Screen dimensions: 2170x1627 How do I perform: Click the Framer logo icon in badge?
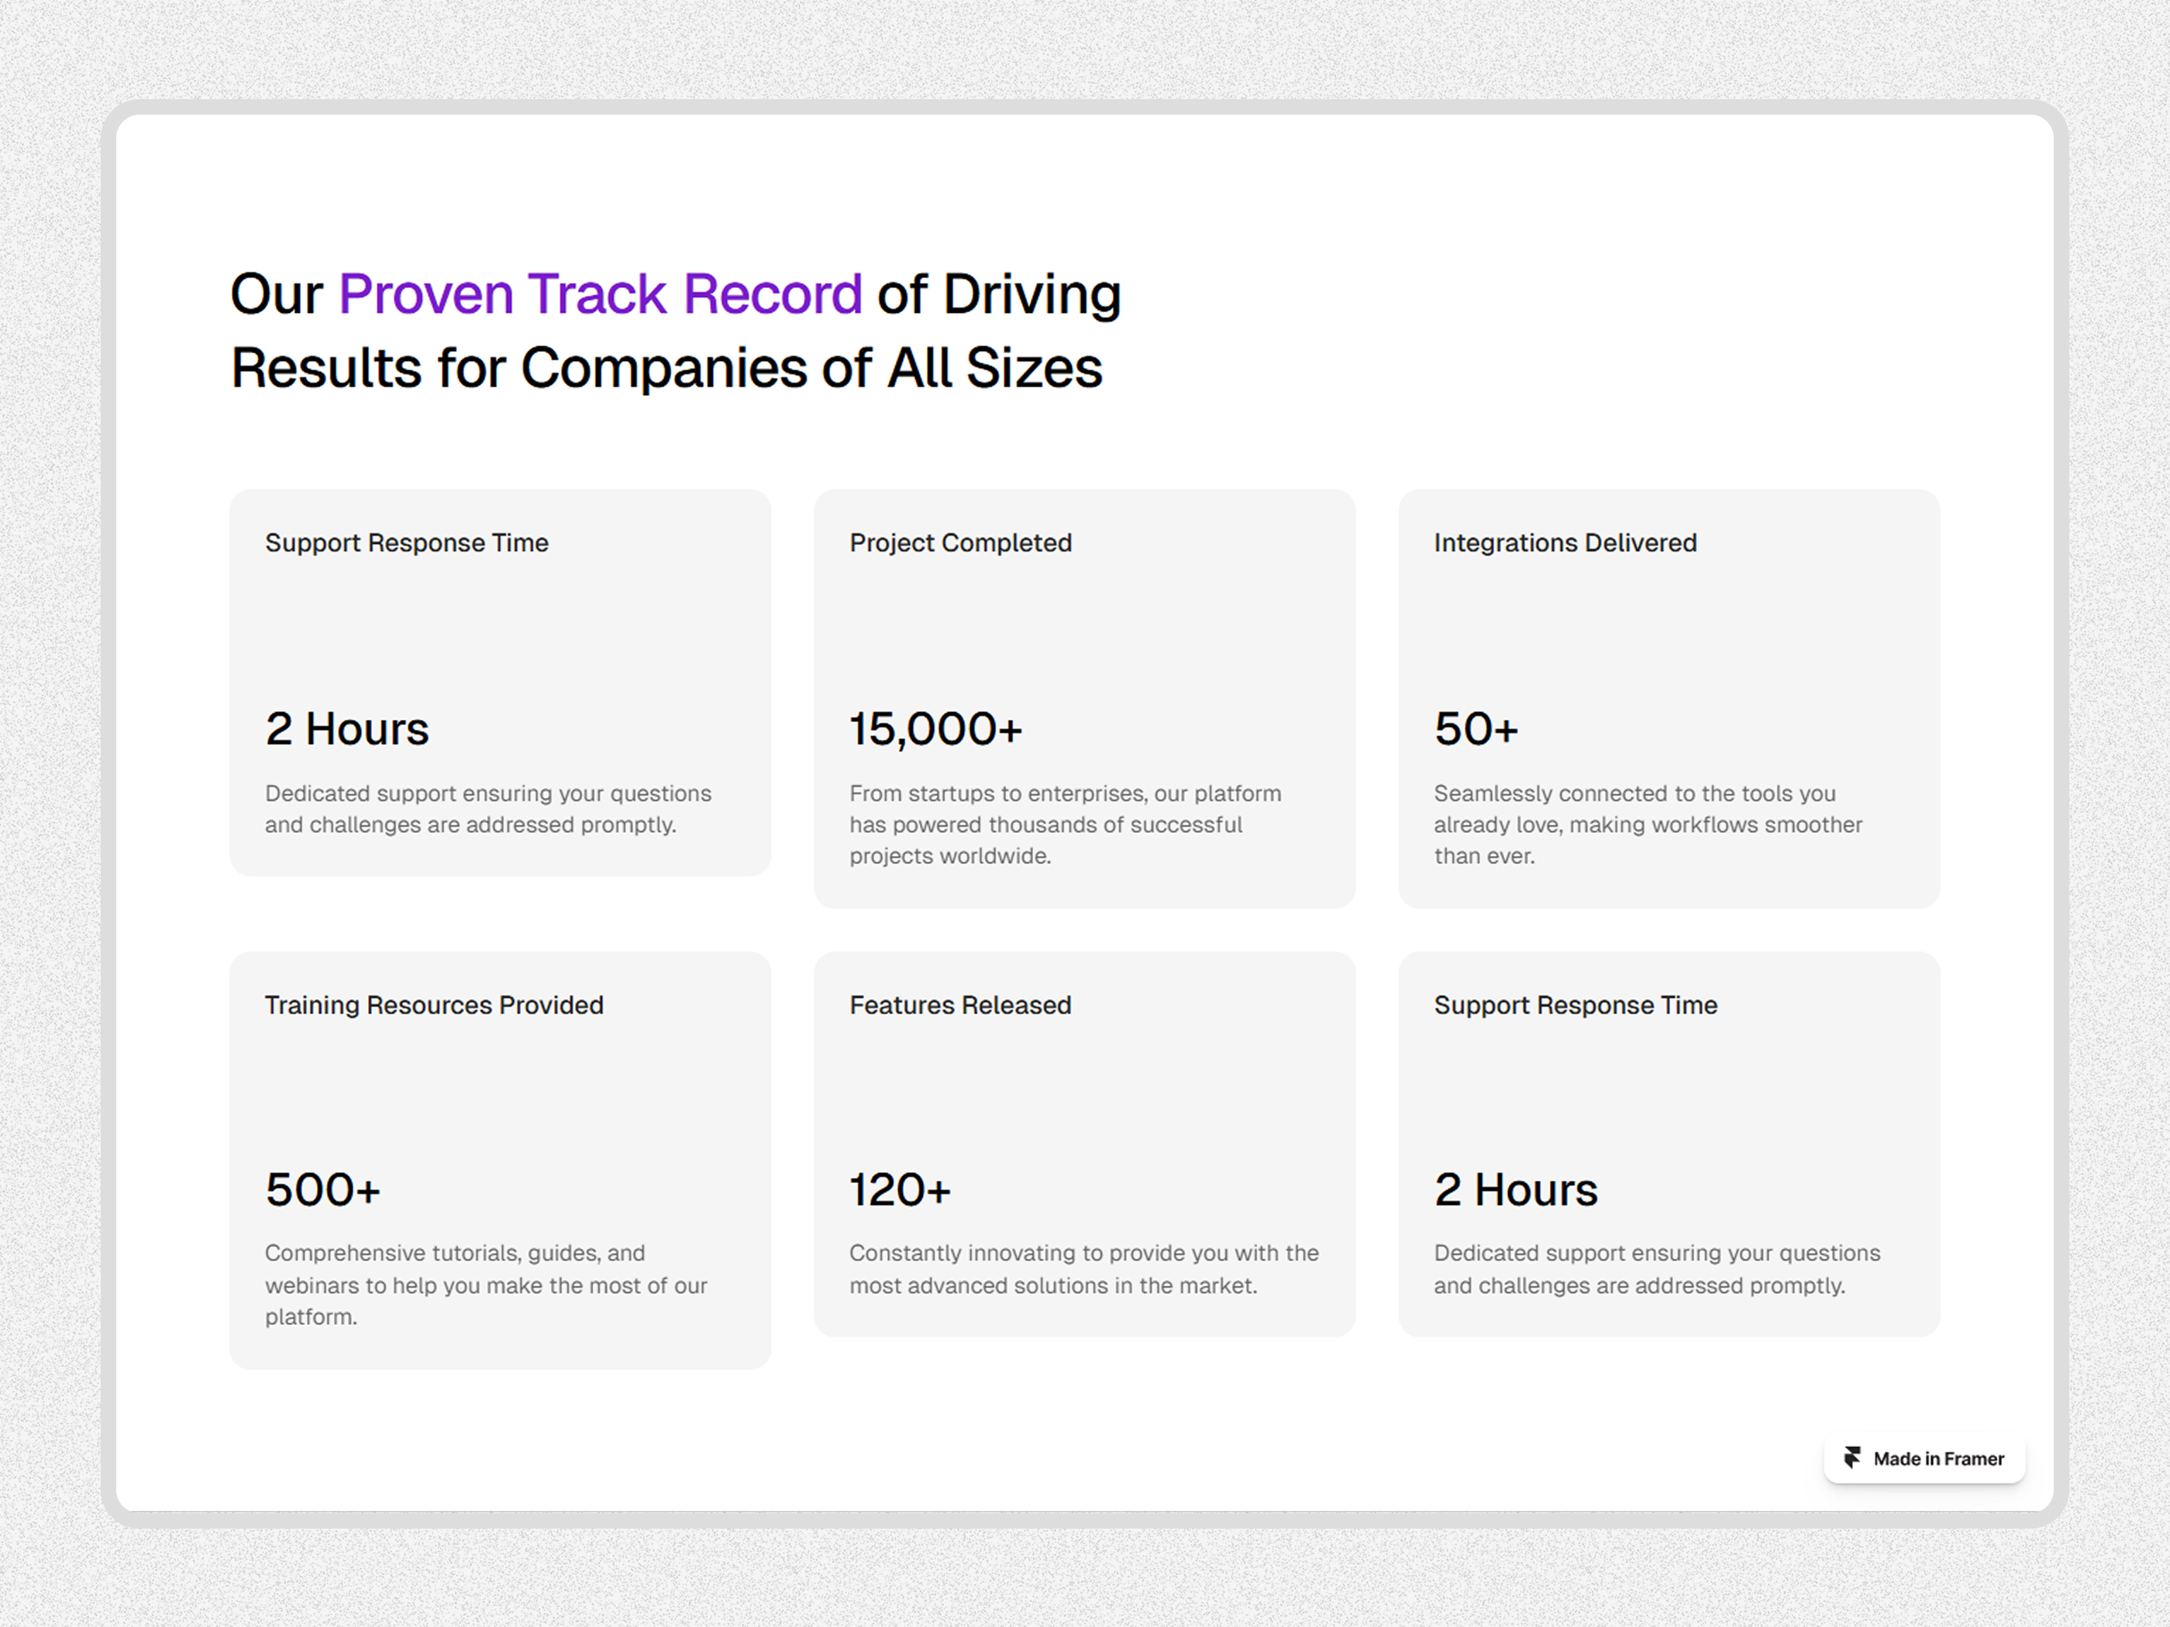tap(1851, 1457)
